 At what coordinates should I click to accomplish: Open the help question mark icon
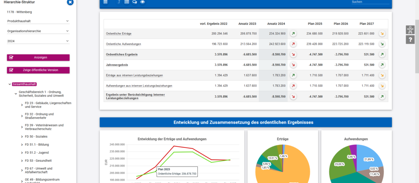pos(410,40)
